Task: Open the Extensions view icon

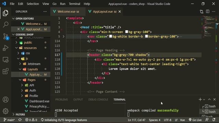Action: 5,71
